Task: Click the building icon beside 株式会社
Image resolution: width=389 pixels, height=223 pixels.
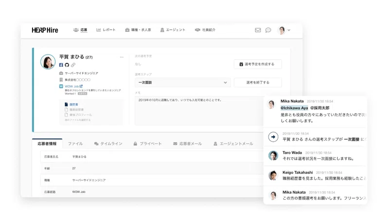Action: (61, 80)
